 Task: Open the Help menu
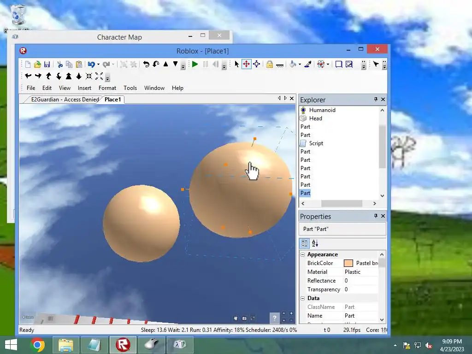(x=177, y=88)
